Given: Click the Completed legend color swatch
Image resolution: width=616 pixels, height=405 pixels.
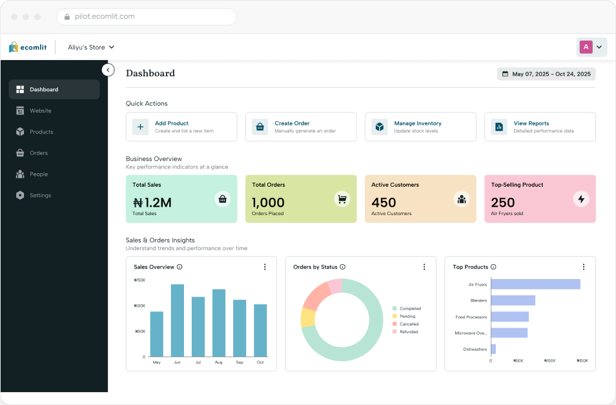Looking at the screenshot, I should (395, 308).
